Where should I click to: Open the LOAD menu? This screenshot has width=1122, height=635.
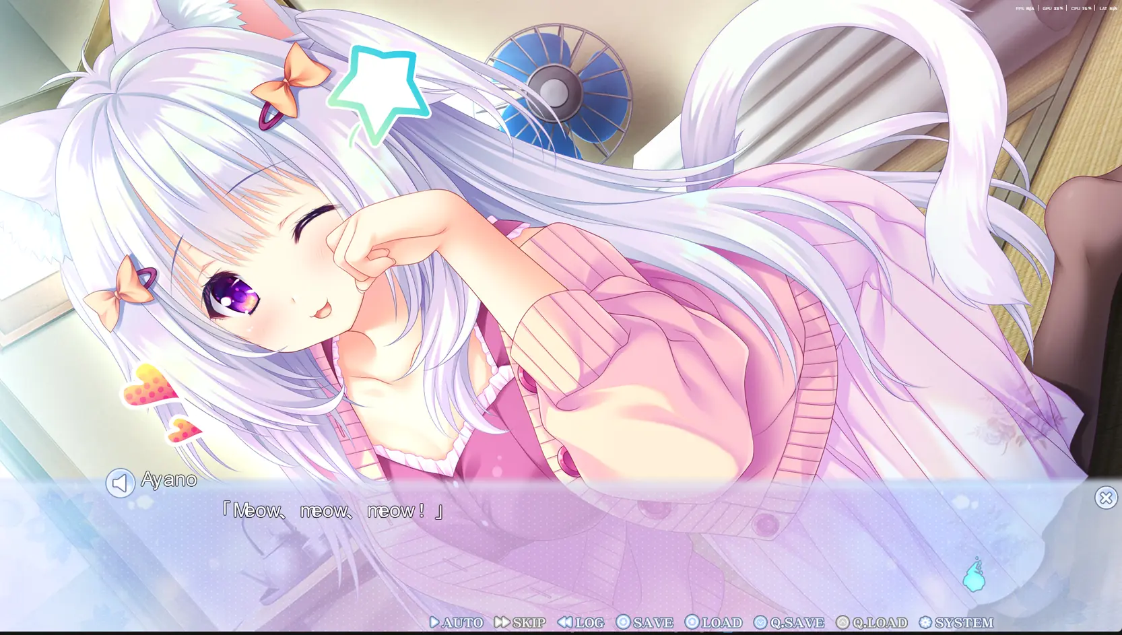coord(713,622)
